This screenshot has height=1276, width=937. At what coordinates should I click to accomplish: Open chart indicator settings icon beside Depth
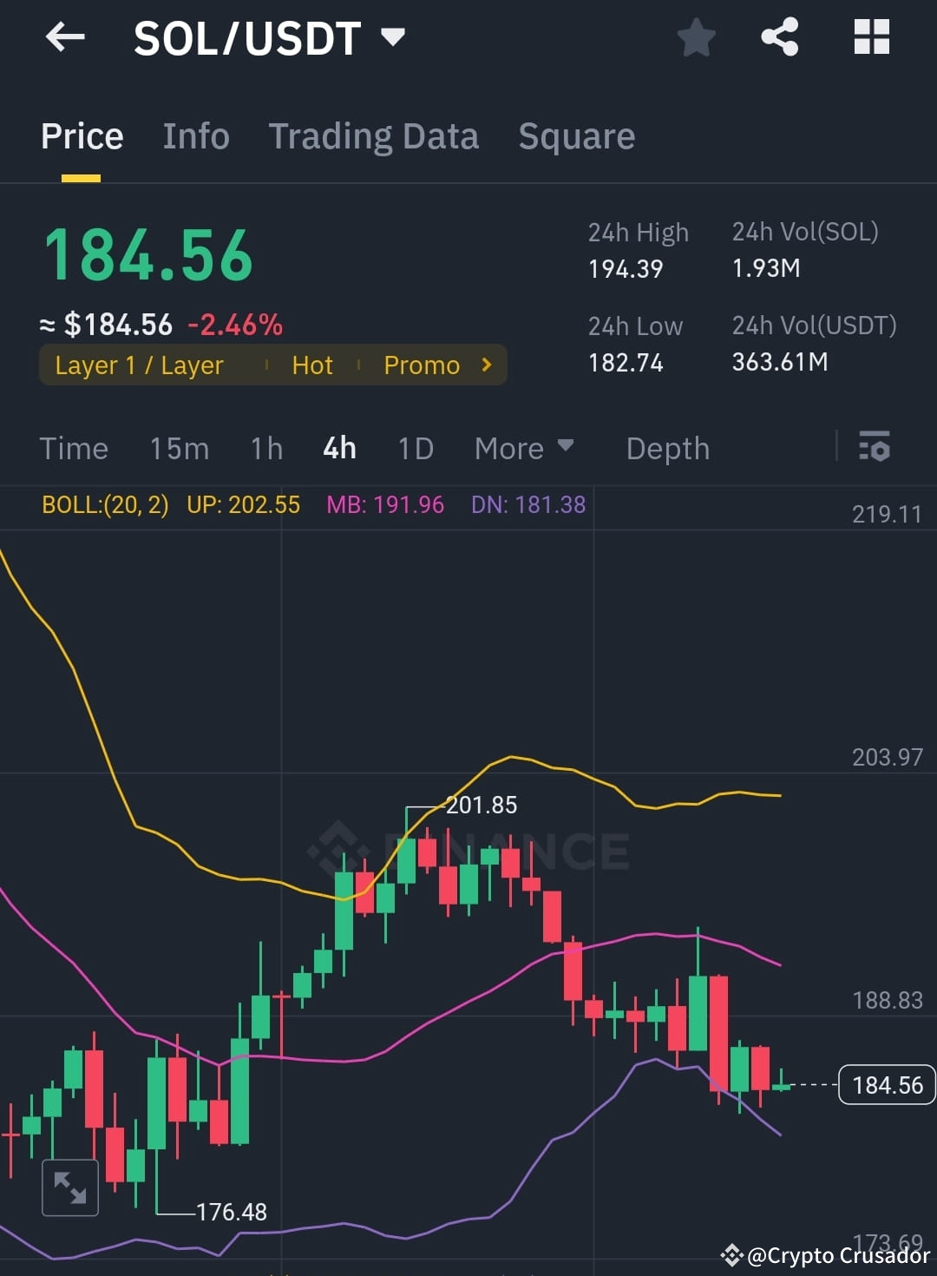click(875, 448)
